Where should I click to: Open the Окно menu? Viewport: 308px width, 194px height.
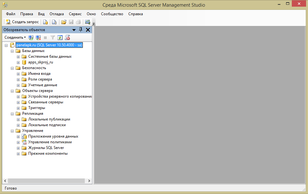(x=91, y=14)
